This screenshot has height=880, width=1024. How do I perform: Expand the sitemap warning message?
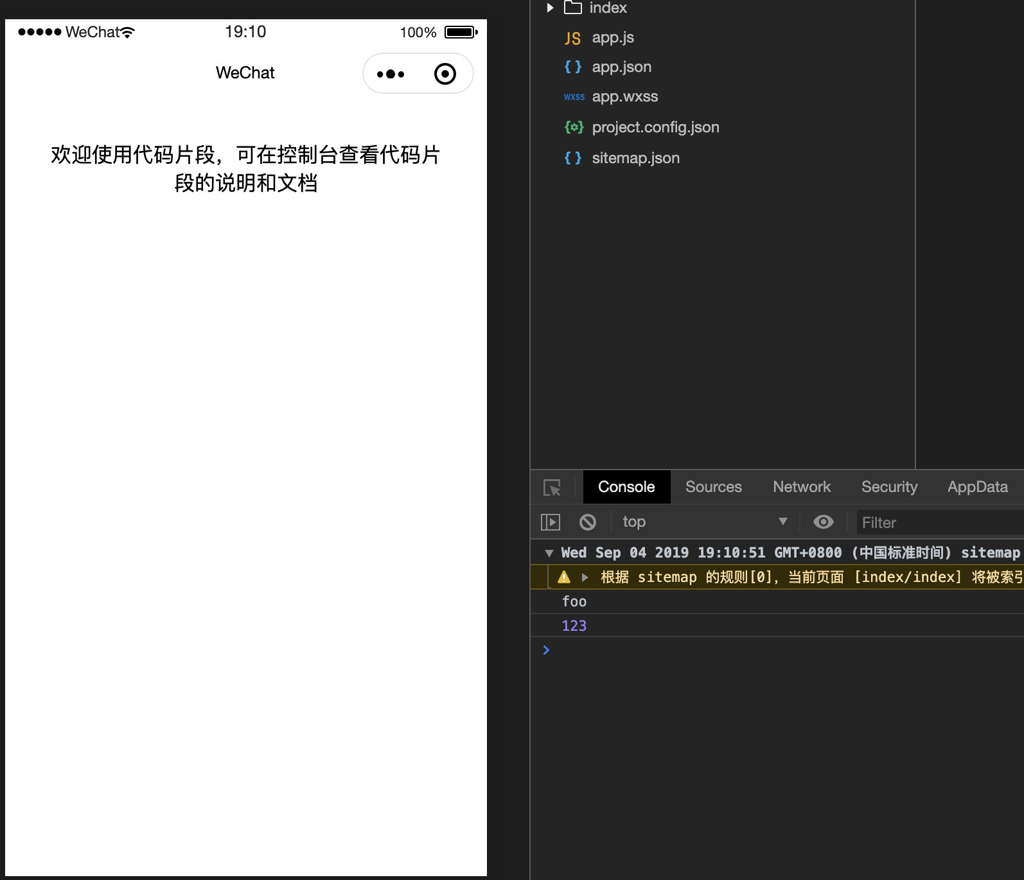(x=585, y=577)
